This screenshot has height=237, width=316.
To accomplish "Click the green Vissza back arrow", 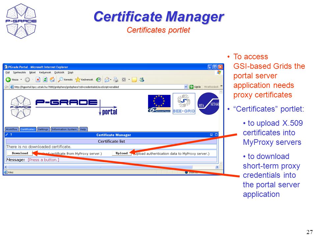I will (x=8, y=80).
